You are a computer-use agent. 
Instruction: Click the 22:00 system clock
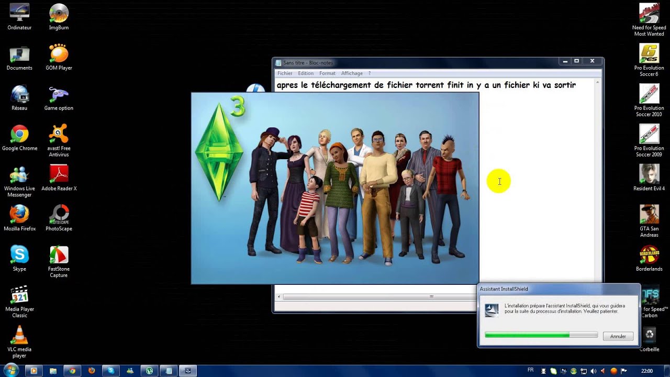pos(647,371)
